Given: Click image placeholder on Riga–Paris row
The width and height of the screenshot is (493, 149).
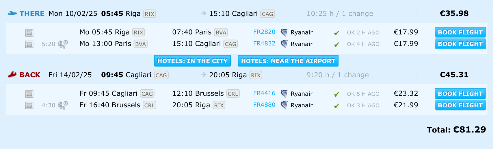Looking at the screenshot, I should click(x=29, y=33).
